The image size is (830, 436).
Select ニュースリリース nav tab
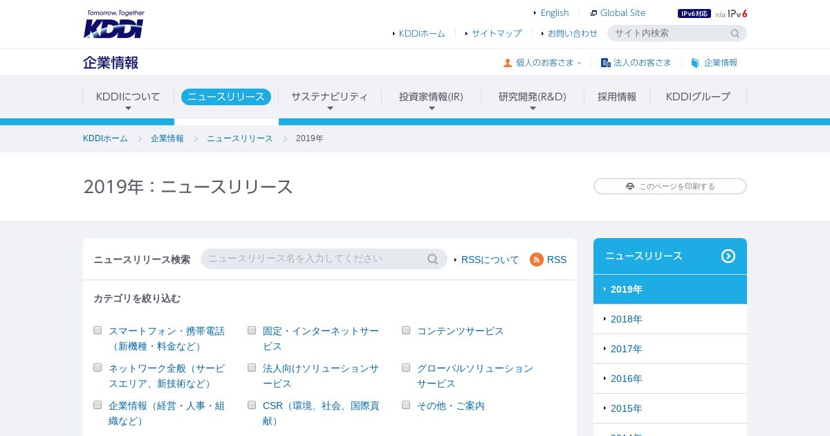pyautogui.click(x=226, y=97)
